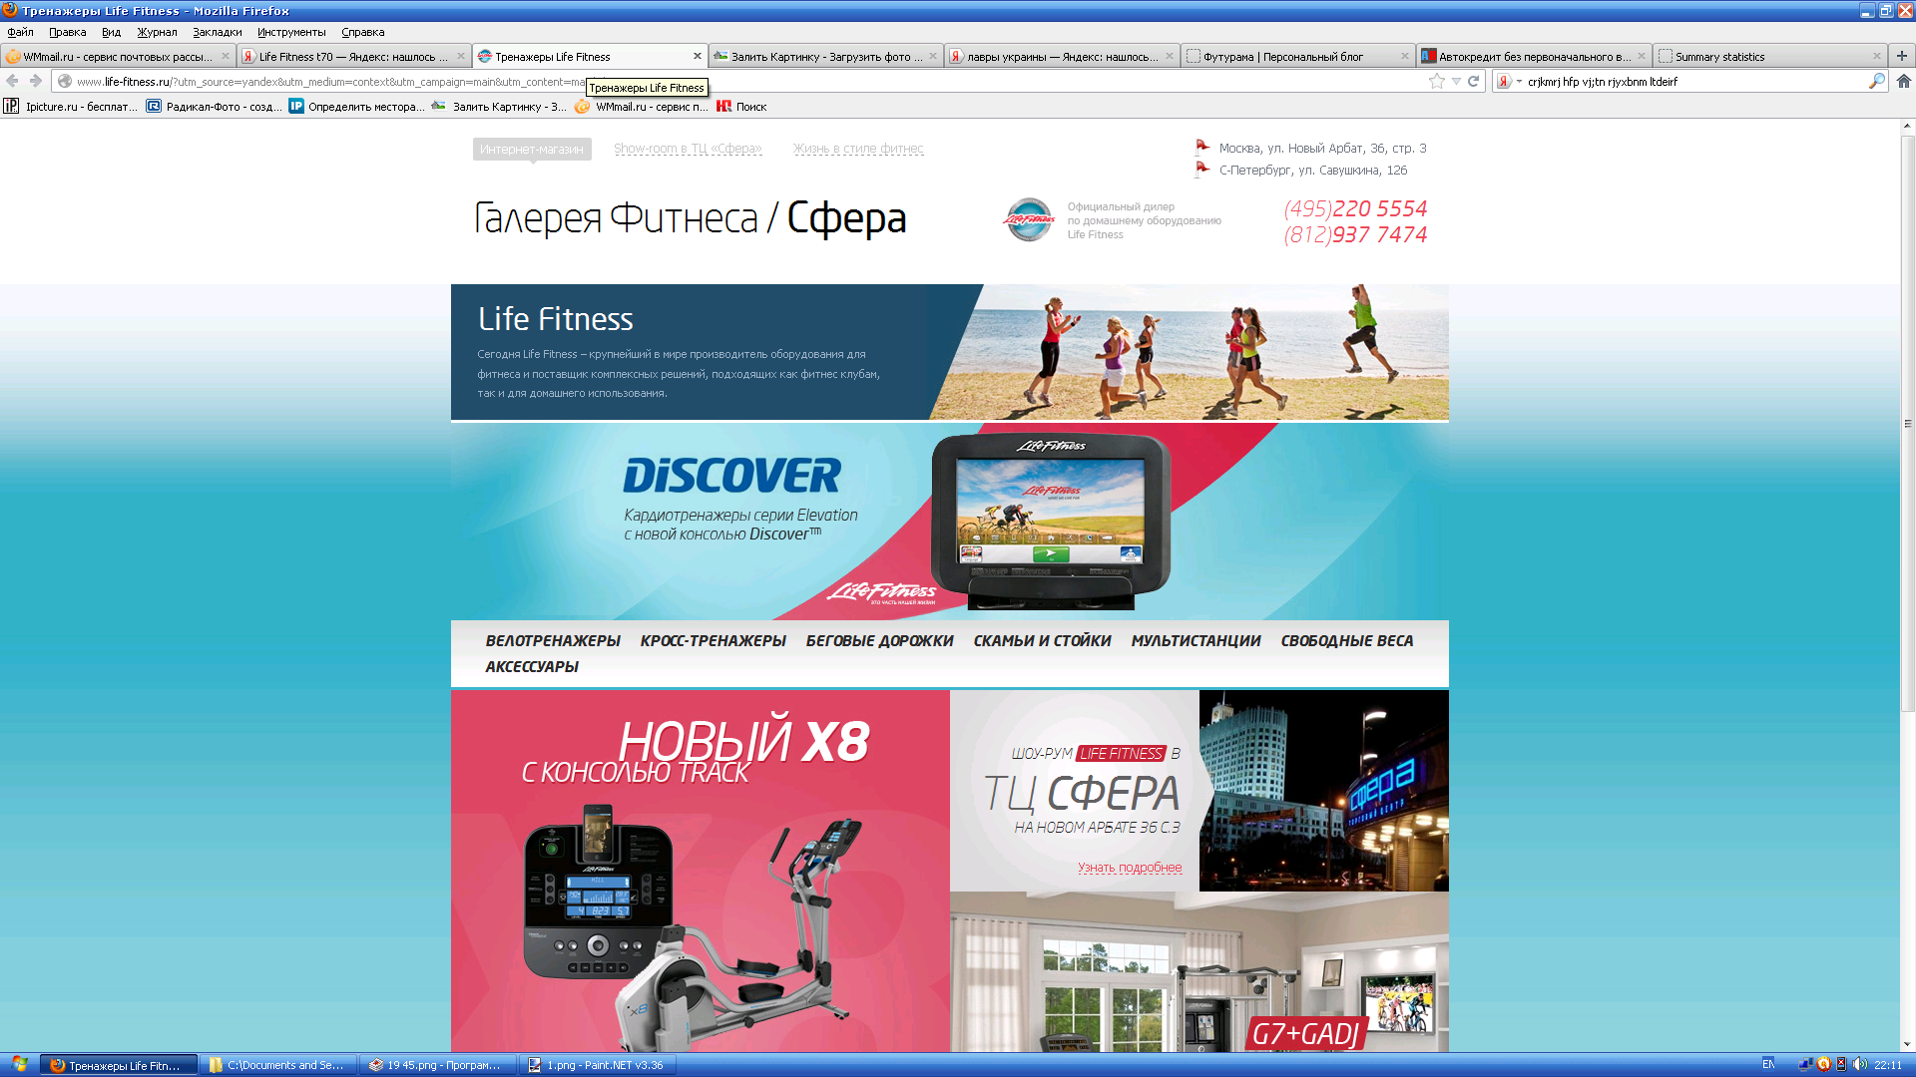
Task: Click the browser Back arrow button
Action: pos(12,82)
